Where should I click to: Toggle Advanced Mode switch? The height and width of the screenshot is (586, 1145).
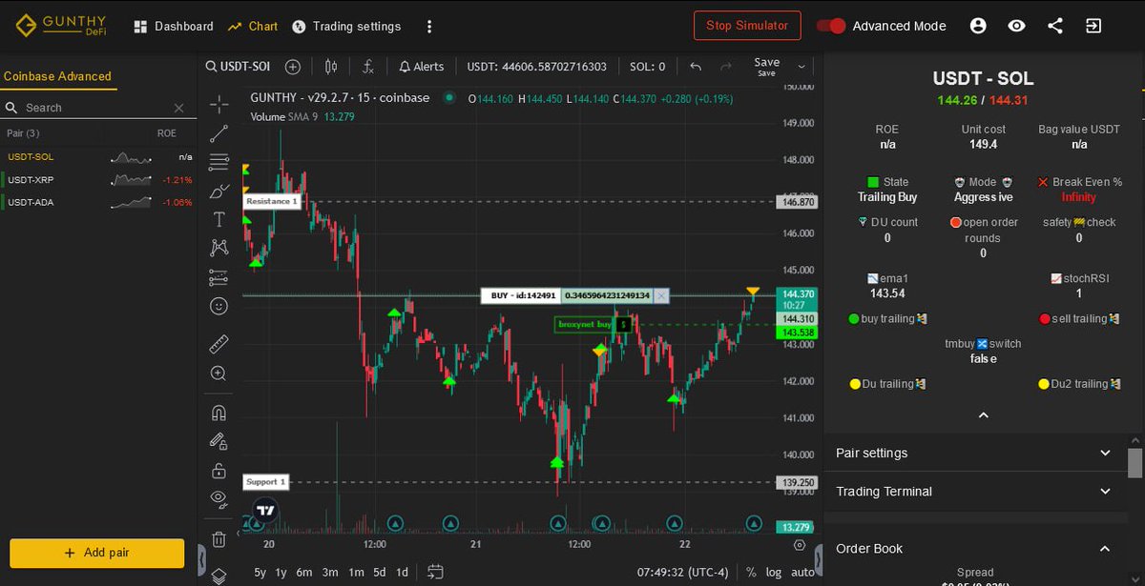831,26
